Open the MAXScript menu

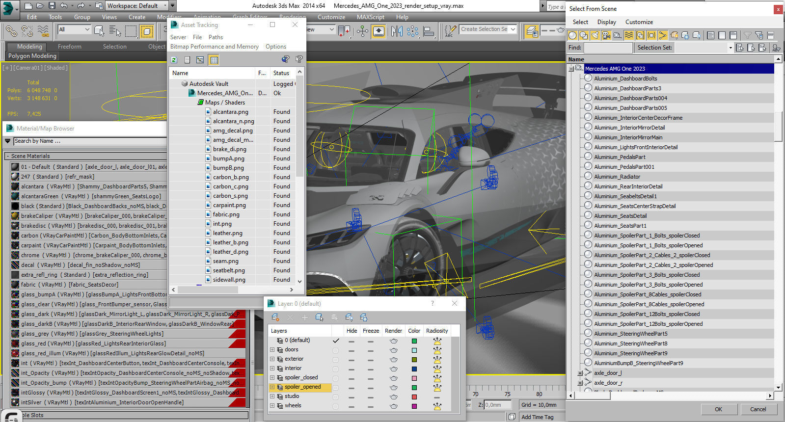[371, 17]
